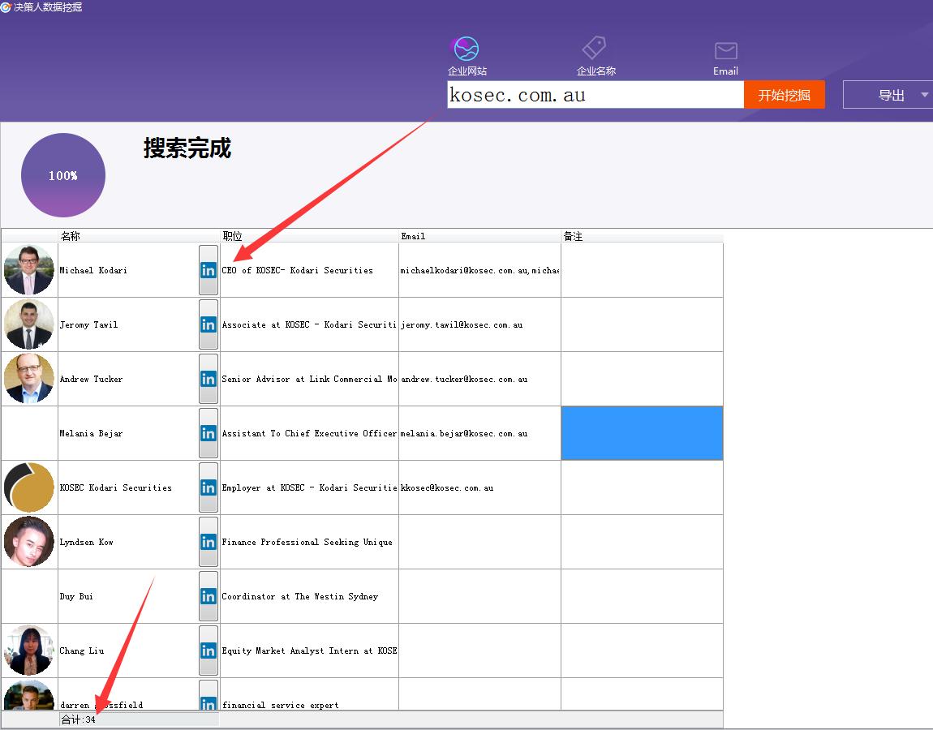Click the KOSEC Kodari Securities logo thumbnail
The image size is (933, 730).
point(28,487)
